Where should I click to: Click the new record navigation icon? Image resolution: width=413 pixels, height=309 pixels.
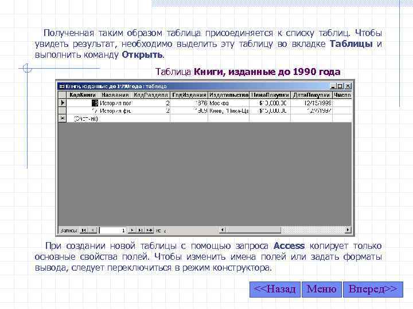coord(150,231)
